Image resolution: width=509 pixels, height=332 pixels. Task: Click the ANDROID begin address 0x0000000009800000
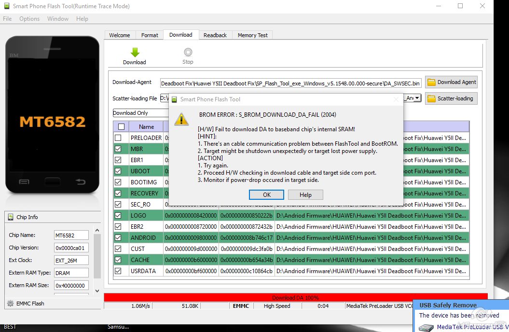191,237
